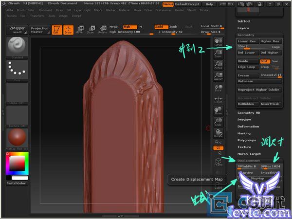Click the Scale view icon in right shelf
The image size is (292, 219).
[x=218, y=122]
